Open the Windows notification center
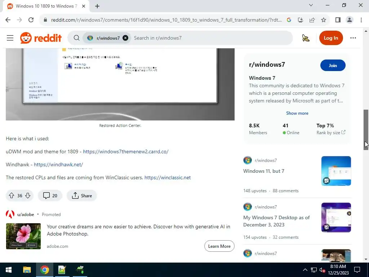This screenshot has height=277, width=369. [357, 270]
